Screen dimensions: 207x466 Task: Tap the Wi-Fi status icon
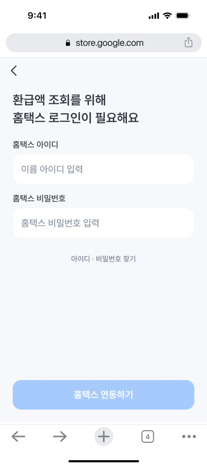(167, 16)
